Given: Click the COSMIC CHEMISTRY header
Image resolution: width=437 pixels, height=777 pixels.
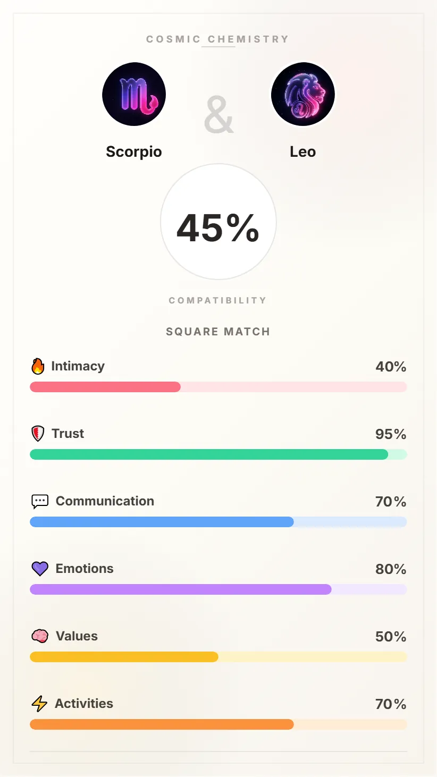Looking at the screenshot, I should [x=218, y=39].
